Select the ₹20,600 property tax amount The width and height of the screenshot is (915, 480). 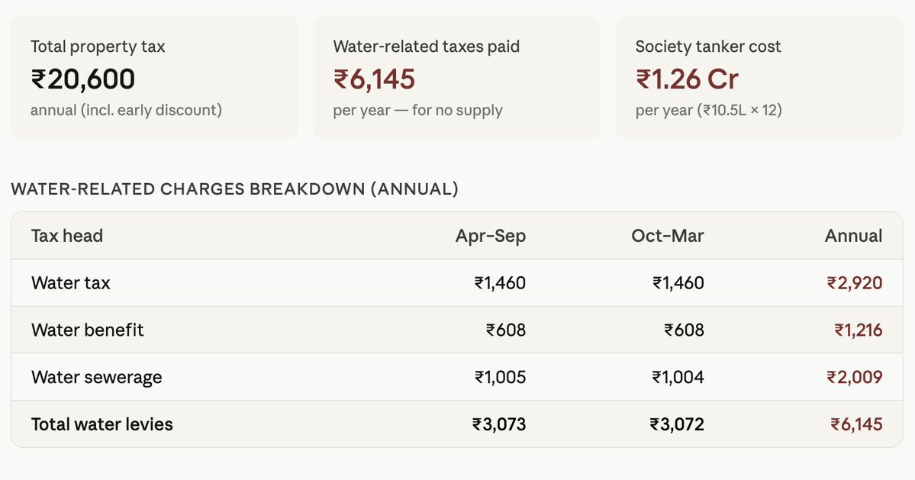(x=83, y=79)
